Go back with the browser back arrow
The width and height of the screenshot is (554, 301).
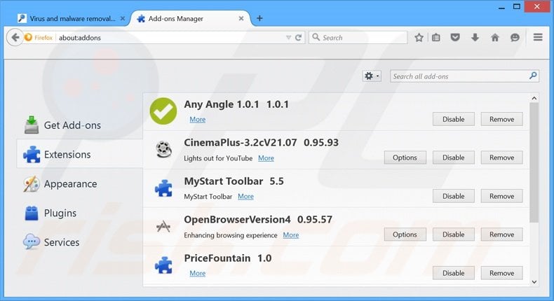pos(15,37)
